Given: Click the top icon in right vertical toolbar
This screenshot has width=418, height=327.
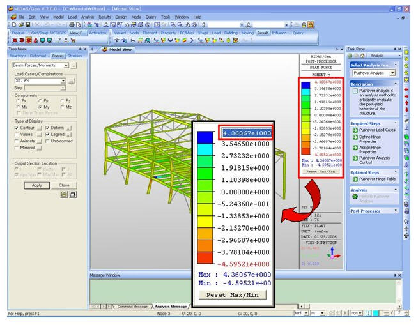Looking at the screenshot, I should pyautogui.click(x=406, y=52).
